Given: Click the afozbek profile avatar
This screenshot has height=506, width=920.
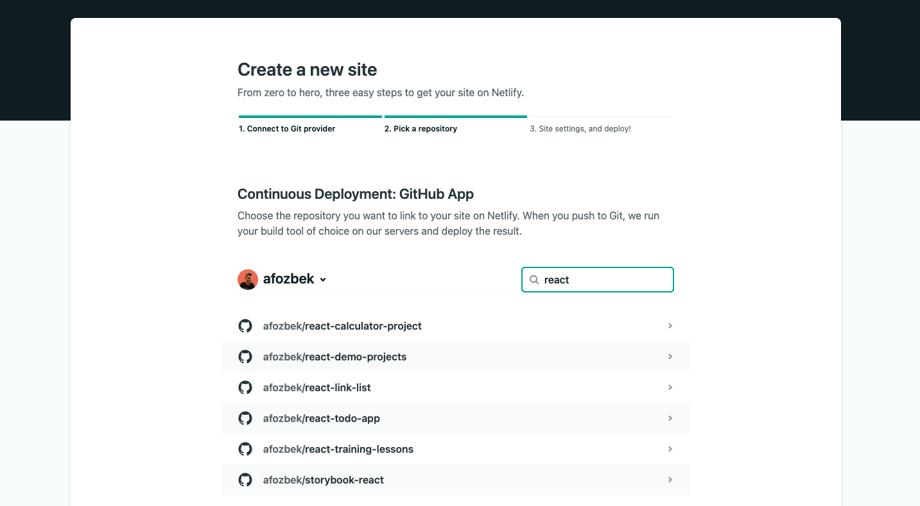Looking at the screenshot, I should click(247, 279).
